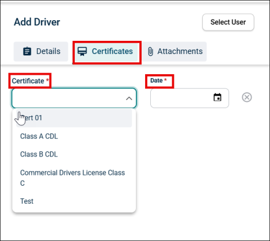Select Class A CDL option
Viewport: 270px width, 241px height.
(74, 136)
